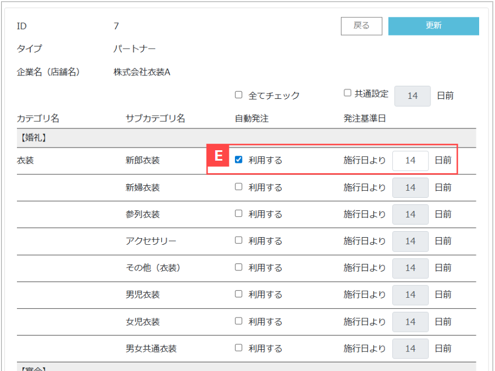Check 利用する for 新婦衣装
The width and height of the screenshot is (495, 371).
click(238, 187)
